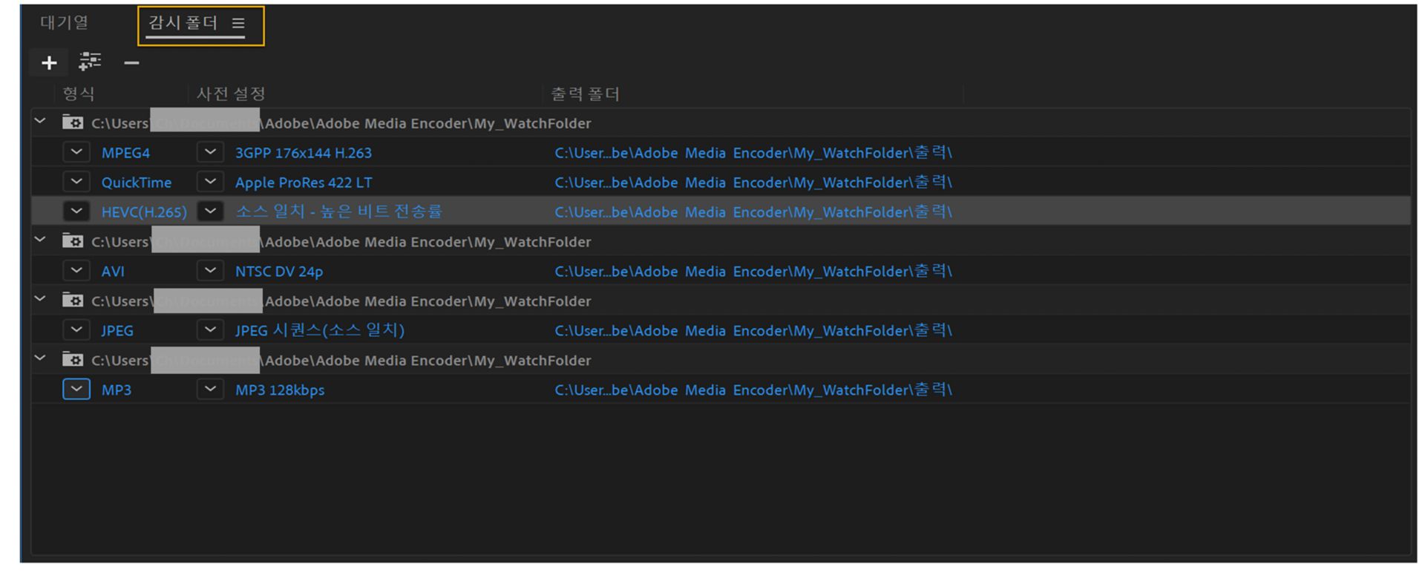Switch to the 대기열 tab

pyautogui.click(x=65, y=23)
